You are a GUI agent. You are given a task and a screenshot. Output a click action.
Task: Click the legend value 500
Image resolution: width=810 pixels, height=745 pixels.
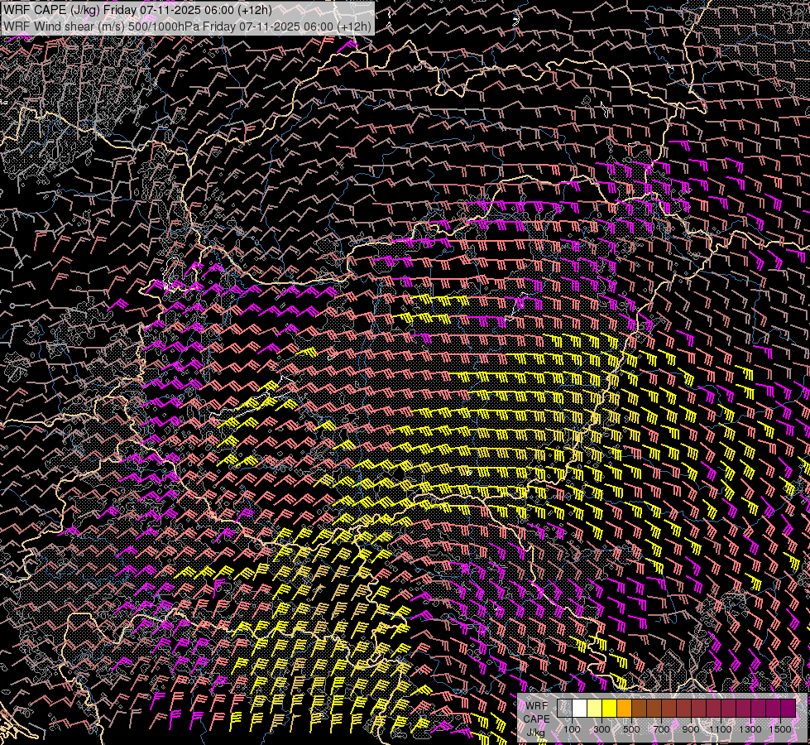point(631,729)
